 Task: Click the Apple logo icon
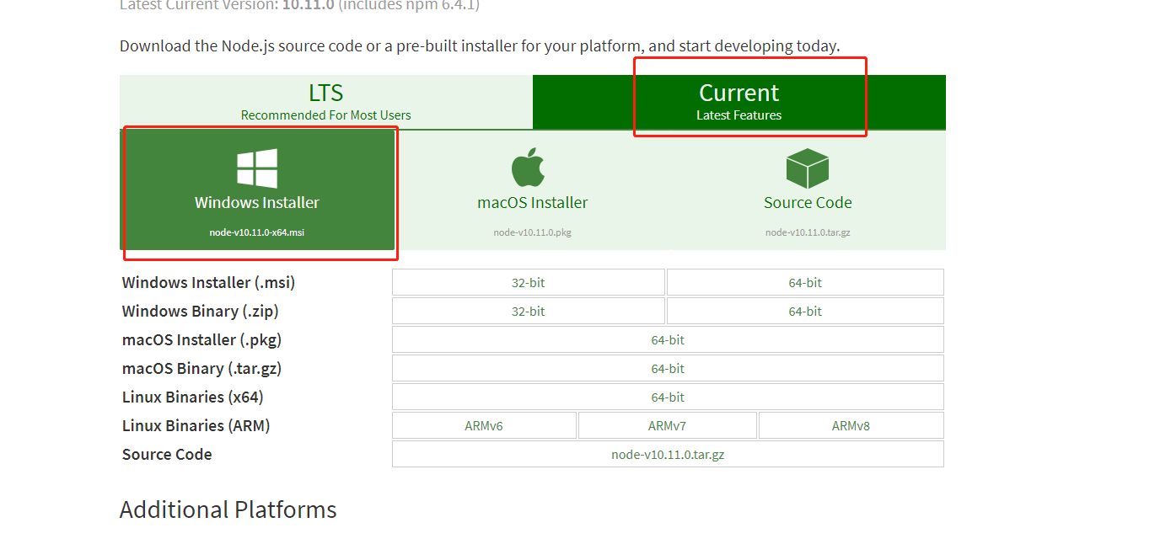[x=528, y=167]
